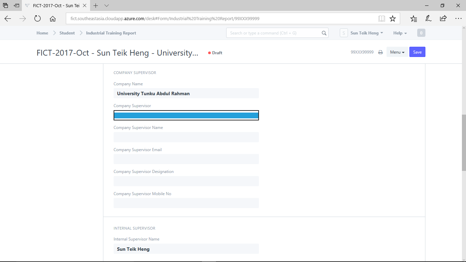This screenshot has height=262, width=466.
Task: Click the Draft status indicator
Action: [x=215, y=53]
